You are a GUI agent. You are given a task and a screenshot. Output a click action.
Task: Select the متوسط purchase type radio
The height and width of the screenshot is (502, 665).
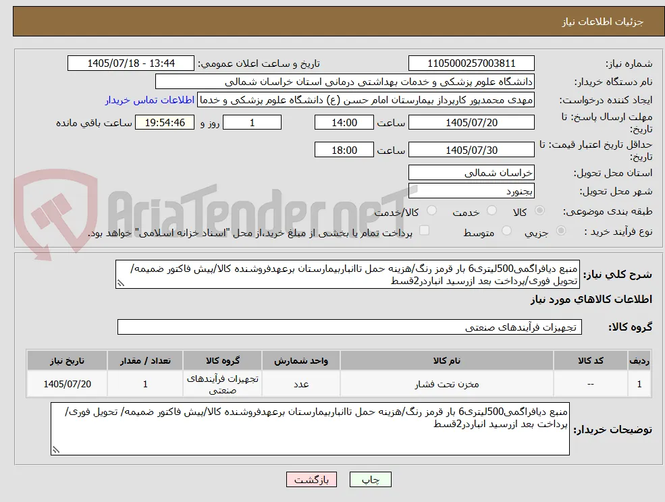[x=506, y=231]
